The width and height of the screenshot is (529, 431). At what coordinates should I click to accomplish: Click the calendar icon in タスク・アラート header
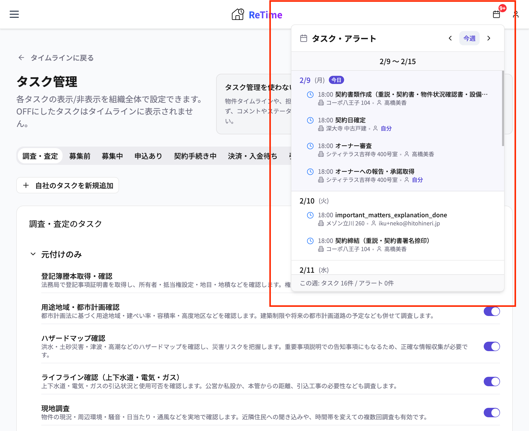(303, 38)
